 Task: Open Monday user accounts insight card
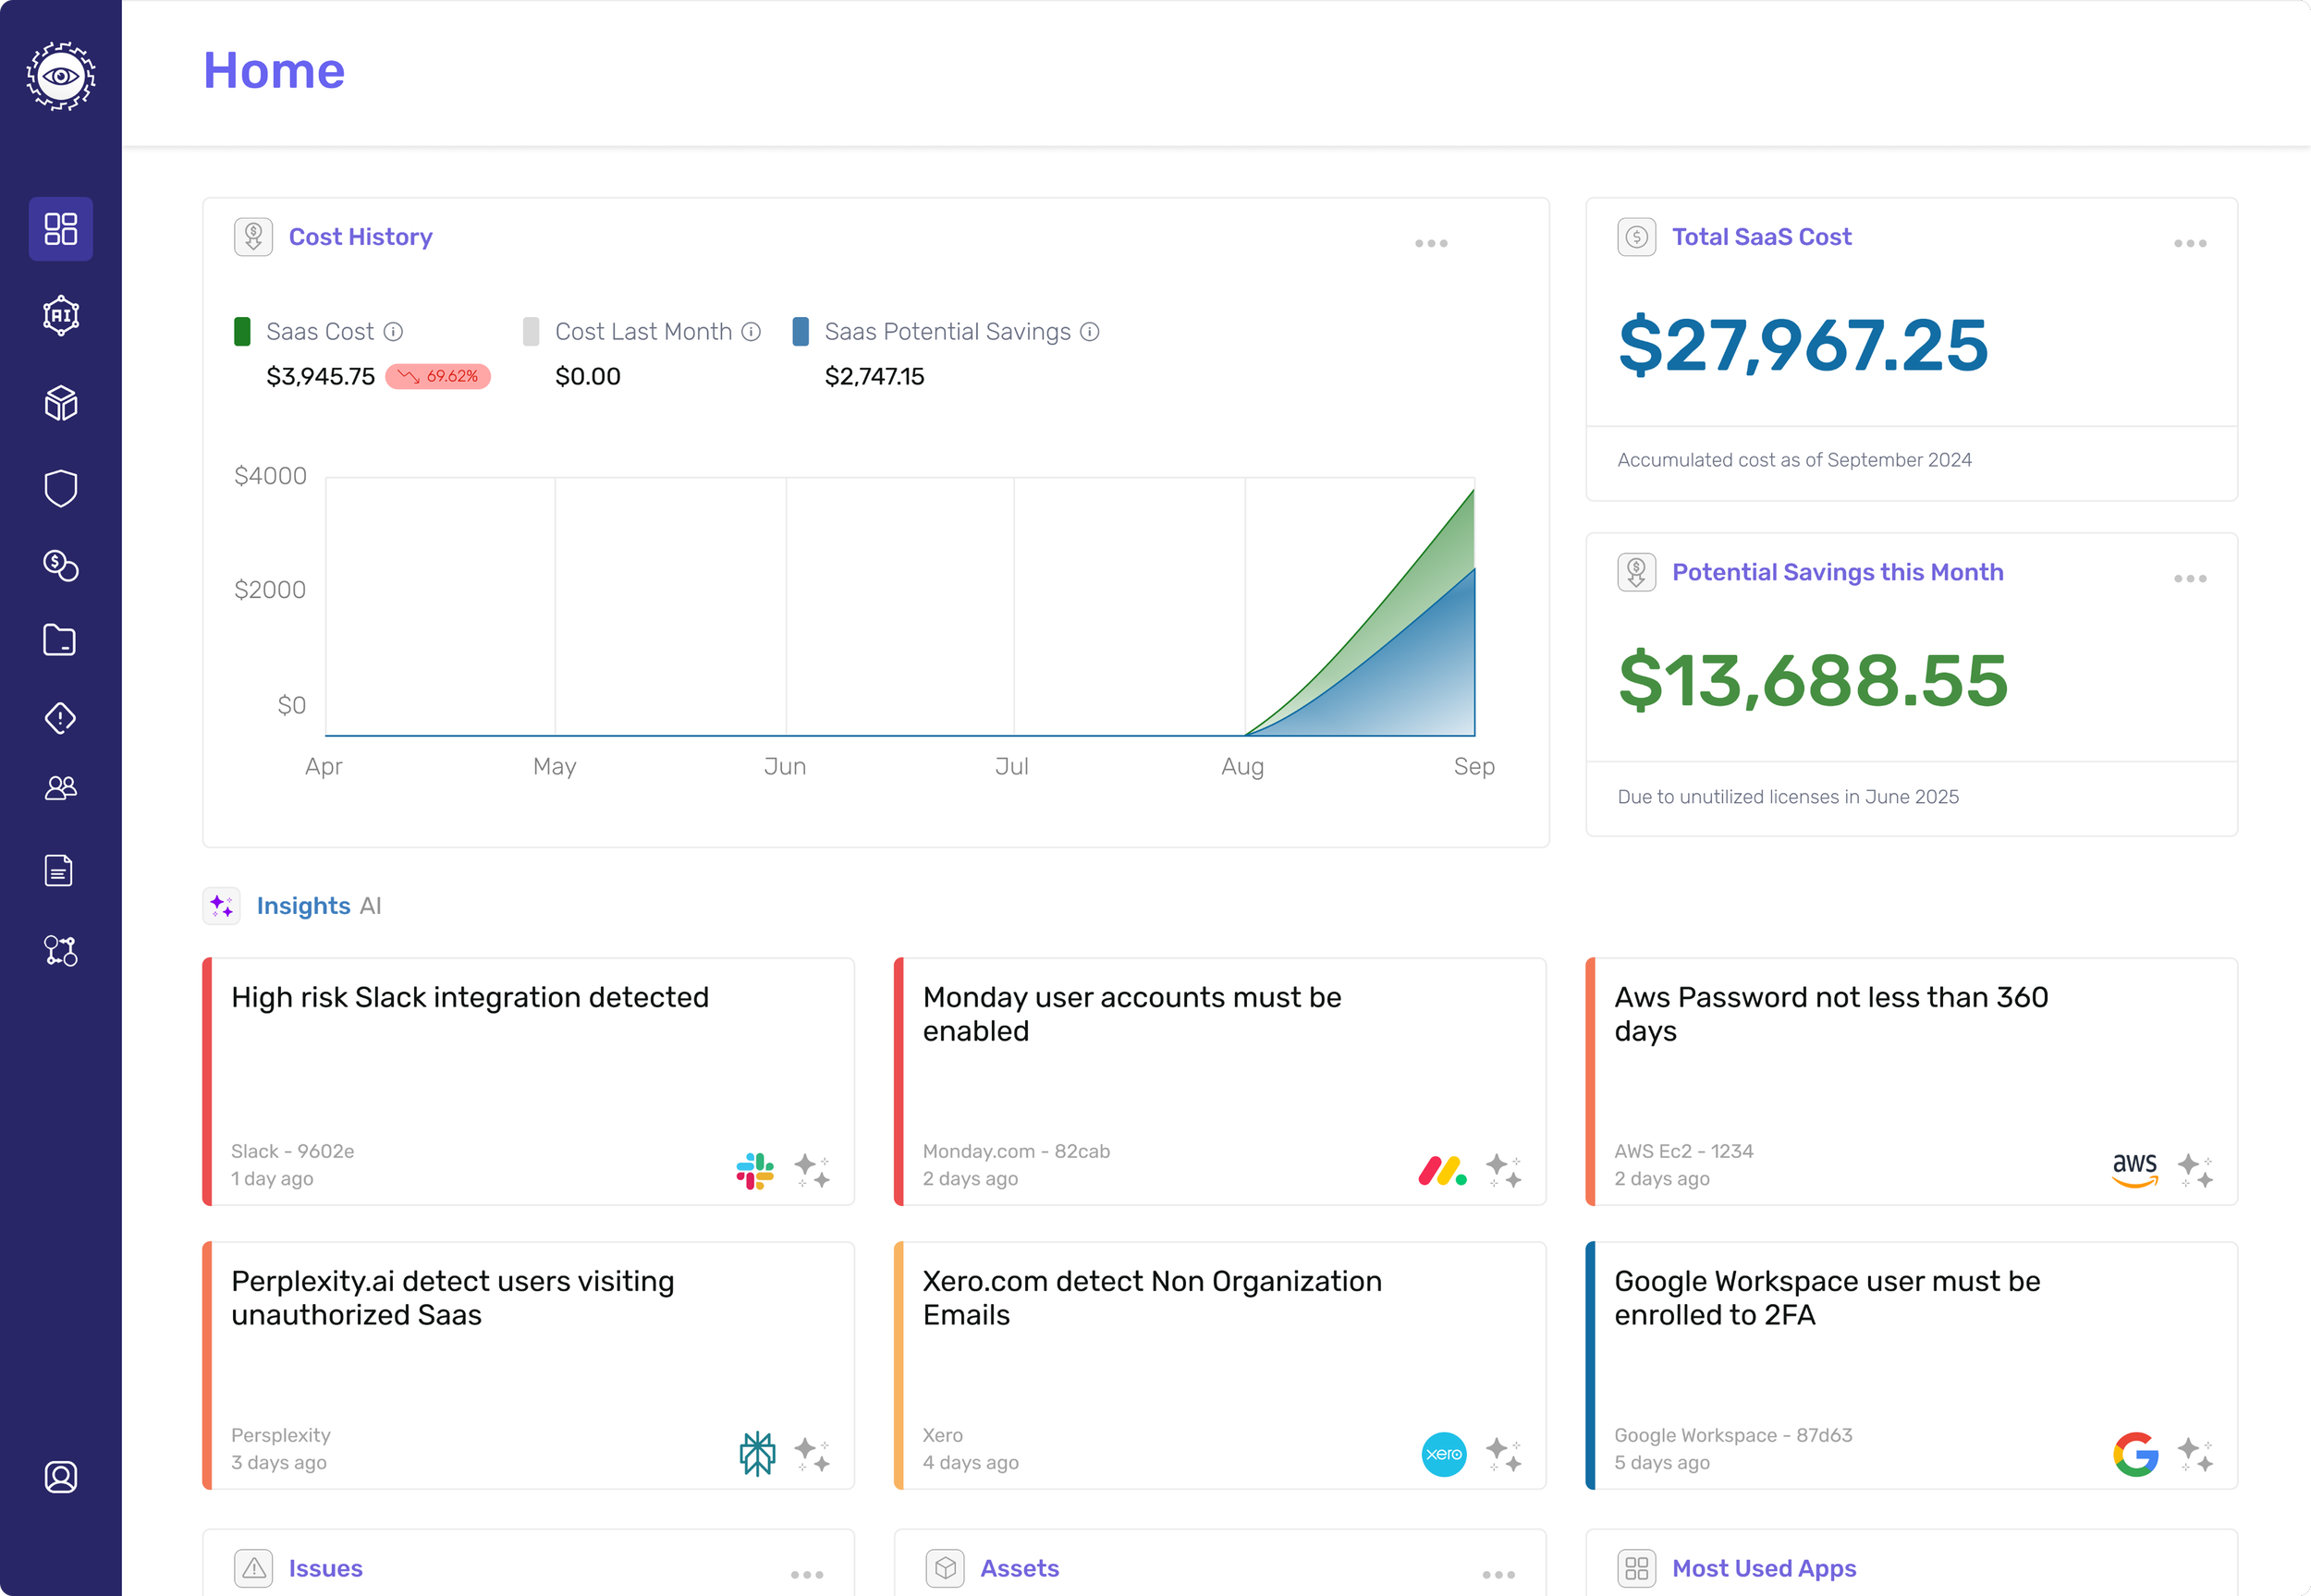[1219, 1081]
